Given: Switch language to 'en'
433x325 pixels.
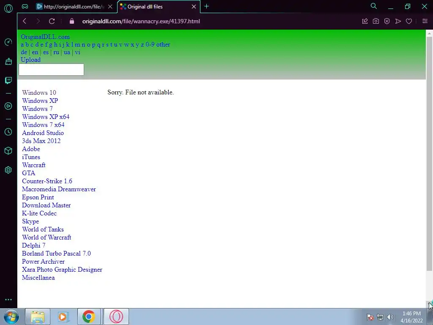Looking at the screenshot, I should coord(35,52).
